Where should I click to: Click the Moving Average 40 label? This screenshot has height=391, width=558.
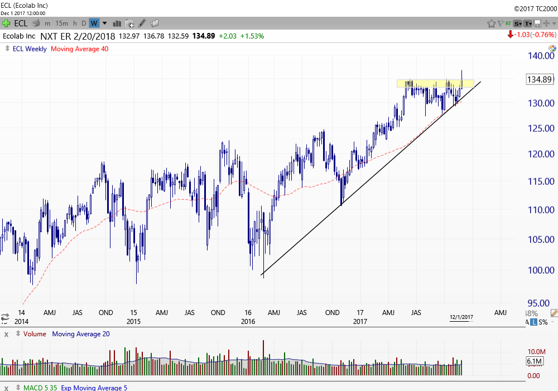click(x=79, y=49)
